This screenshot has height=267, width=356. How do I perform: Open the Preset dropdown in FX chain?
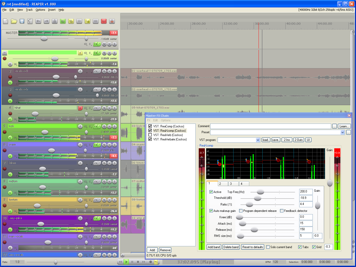(x=342, y=132)
